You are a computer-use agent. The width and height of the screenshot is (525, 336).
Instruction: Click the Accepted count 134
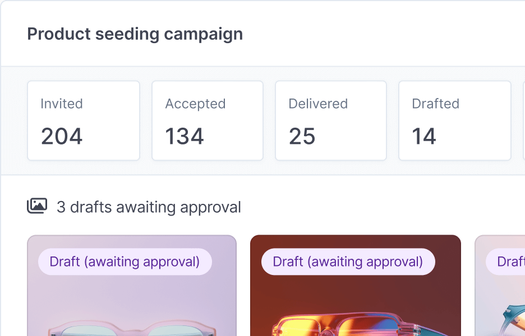pos(185,137)
